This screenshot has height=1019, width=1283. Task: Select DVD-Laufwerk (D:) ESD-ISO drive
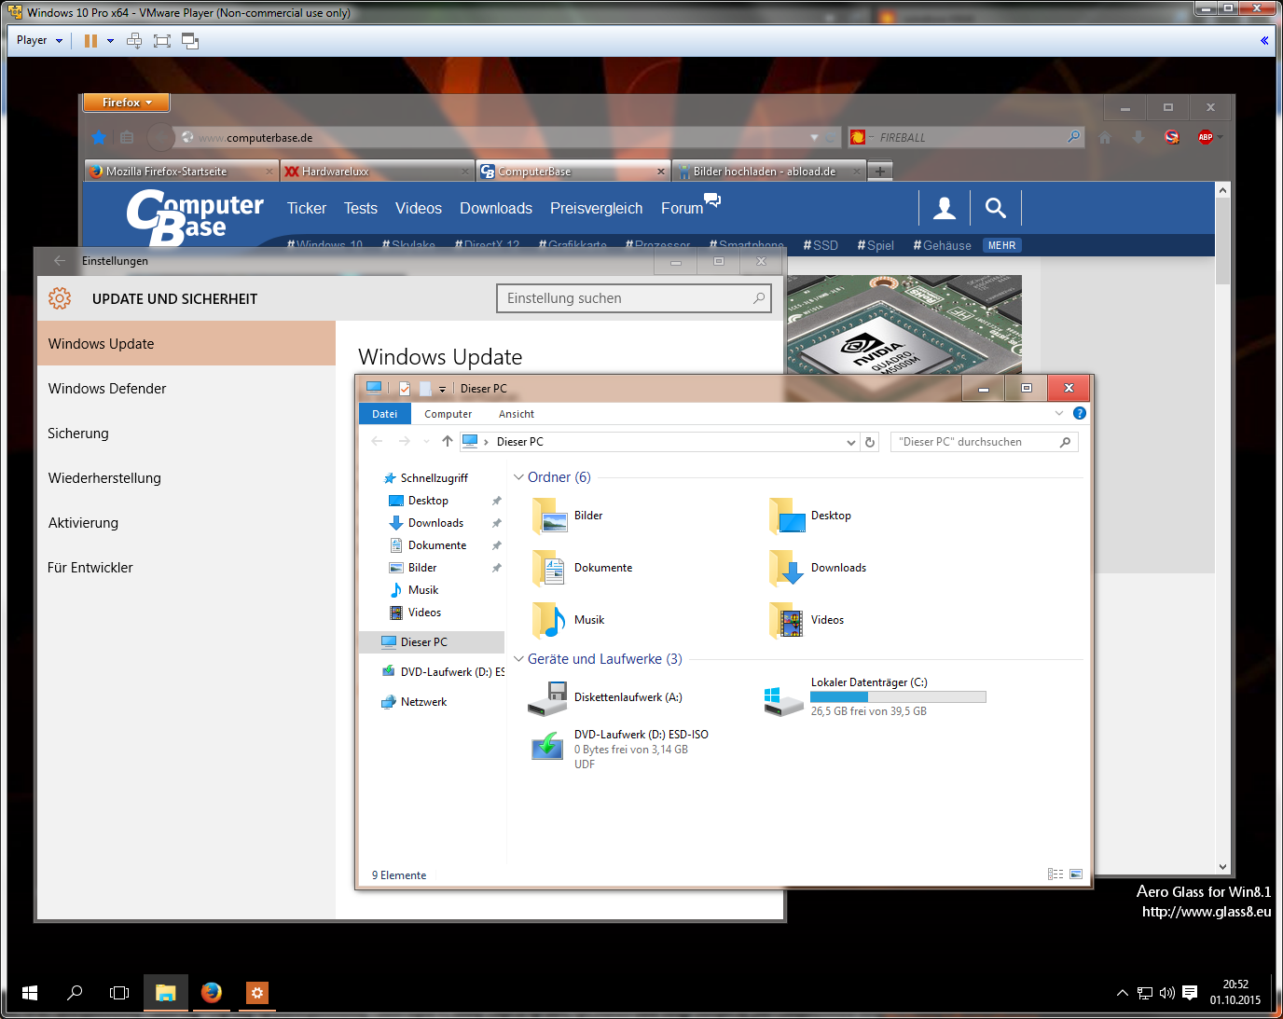click(x=618, y=749)
